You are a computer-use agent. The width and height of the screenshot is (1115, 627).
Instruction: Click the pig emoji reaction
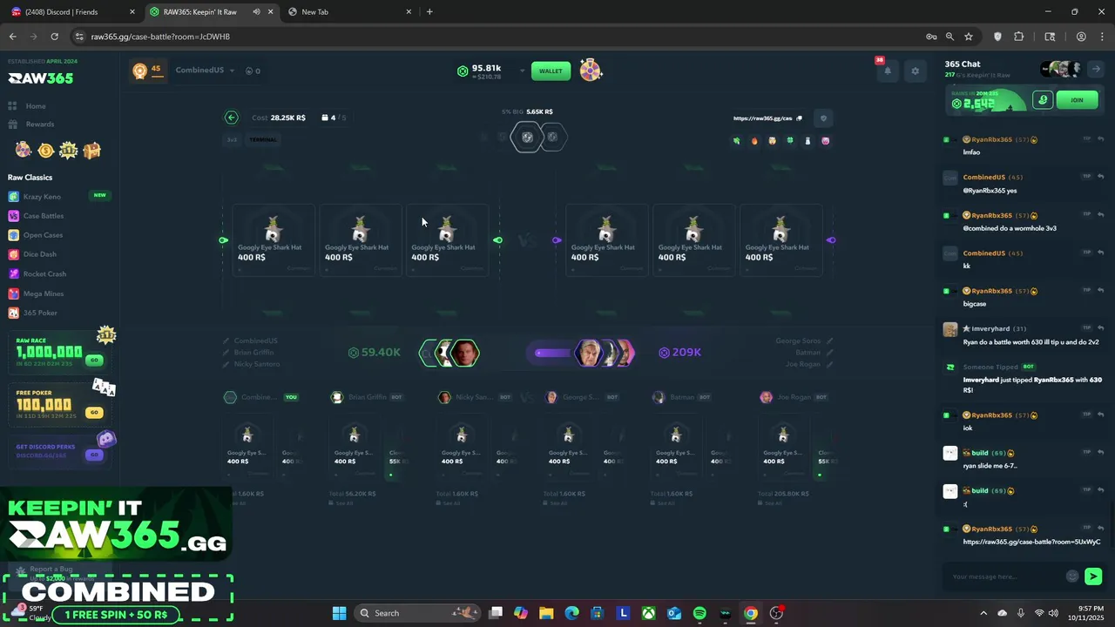point(825,141)
